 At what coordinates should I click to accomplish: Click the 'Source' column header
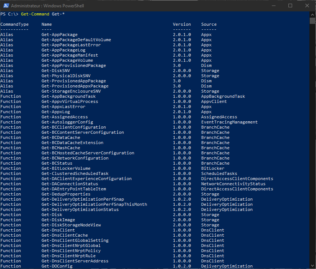pyautogui.click(x=209, y=24)
